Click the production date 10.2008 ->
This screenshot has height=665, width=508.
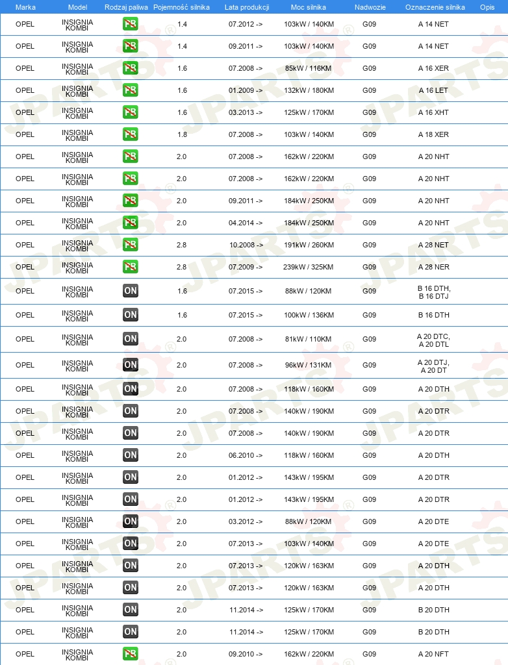pyautogui.click(x=246, y=245)
